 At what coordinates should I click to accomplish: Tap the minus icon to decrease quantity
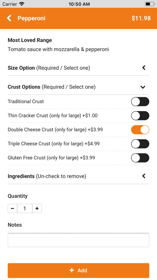coord(12,208)
